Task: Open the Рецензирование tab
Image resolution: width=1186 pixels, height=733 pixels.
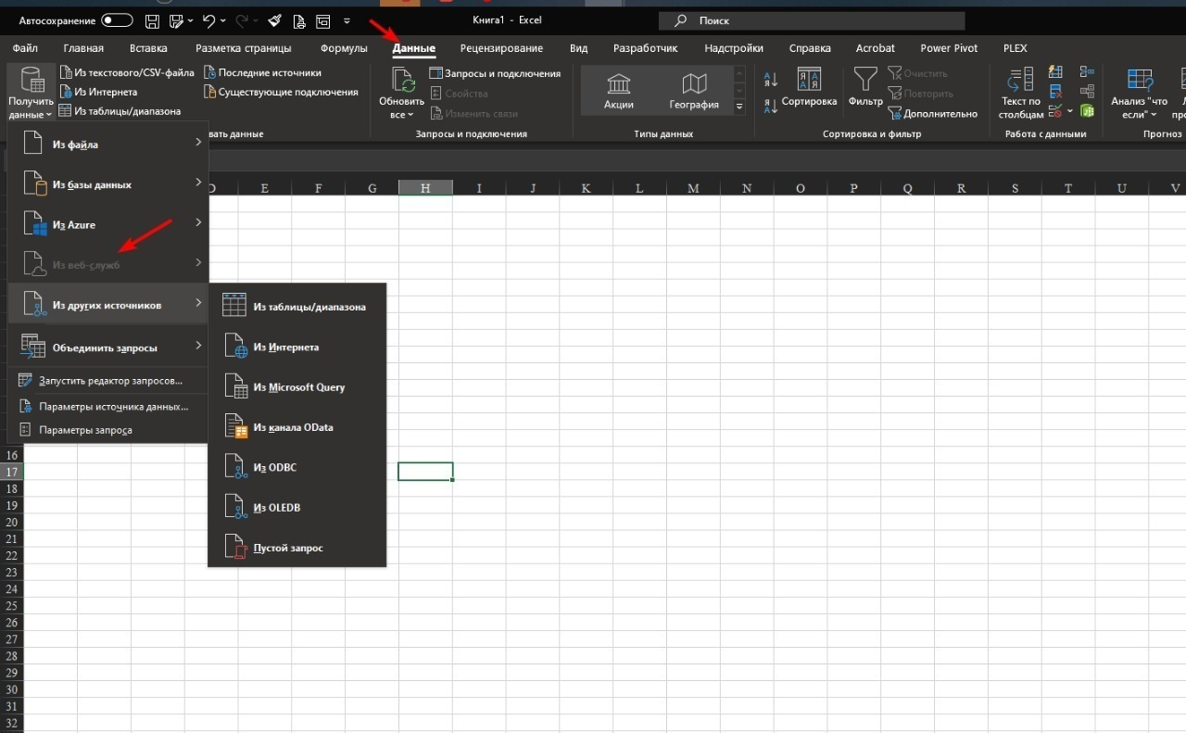Action: click(x=501, y=48)
